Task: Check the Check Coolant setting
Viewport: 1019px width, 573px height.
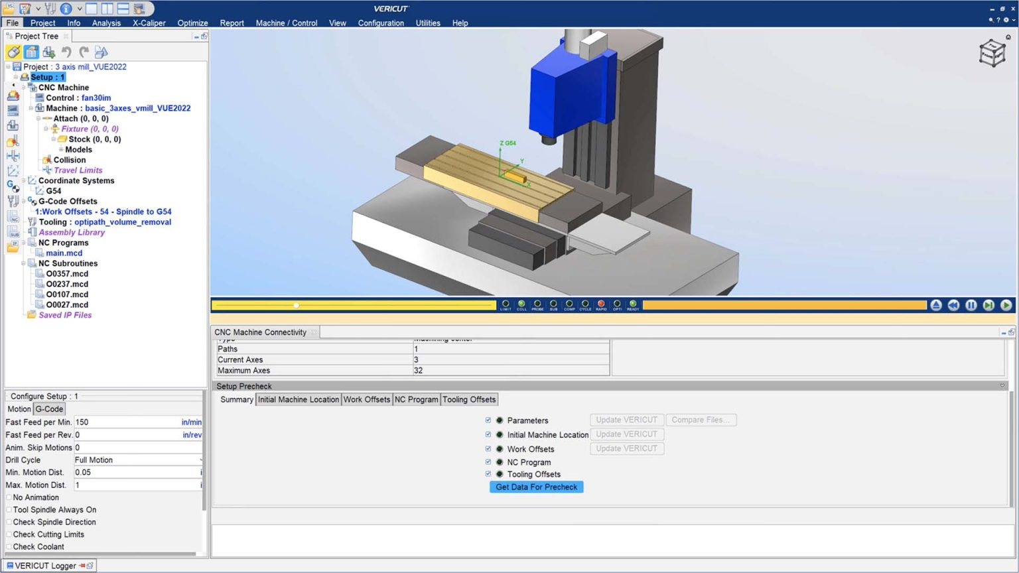Action: [x=7, y=546]
